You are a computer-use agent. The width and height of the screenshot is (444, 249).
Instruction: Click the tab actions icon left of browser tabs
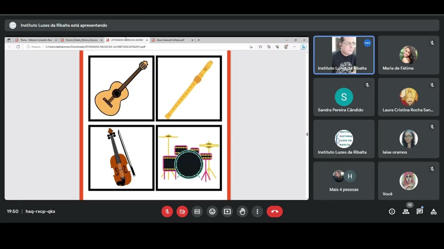(x=9, y=40)
